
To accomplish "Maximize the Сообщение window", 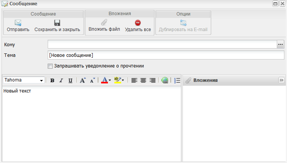I will pos(275,4).
